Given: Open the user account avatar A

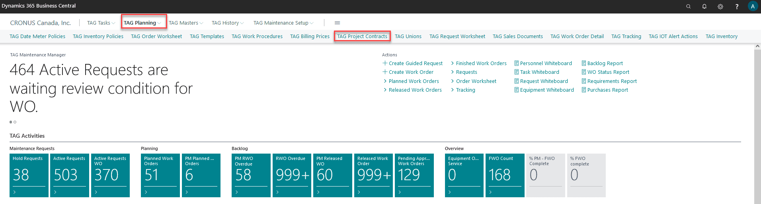Looking at the screenshot, I should (753, 6).
